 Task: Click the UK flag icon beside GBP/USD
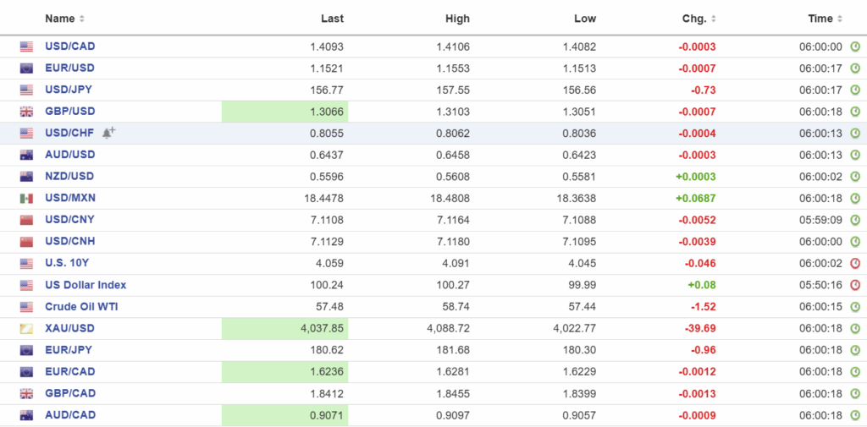click(x=26, y=112)
